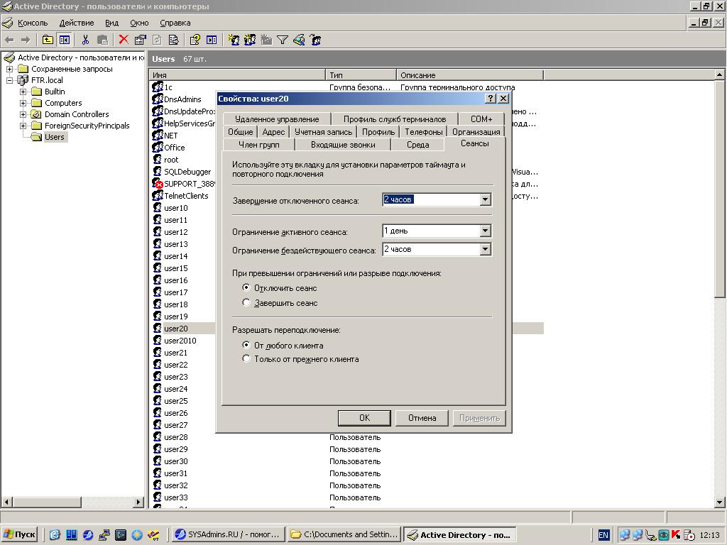Select user2010 in the users list

point(180,341)
